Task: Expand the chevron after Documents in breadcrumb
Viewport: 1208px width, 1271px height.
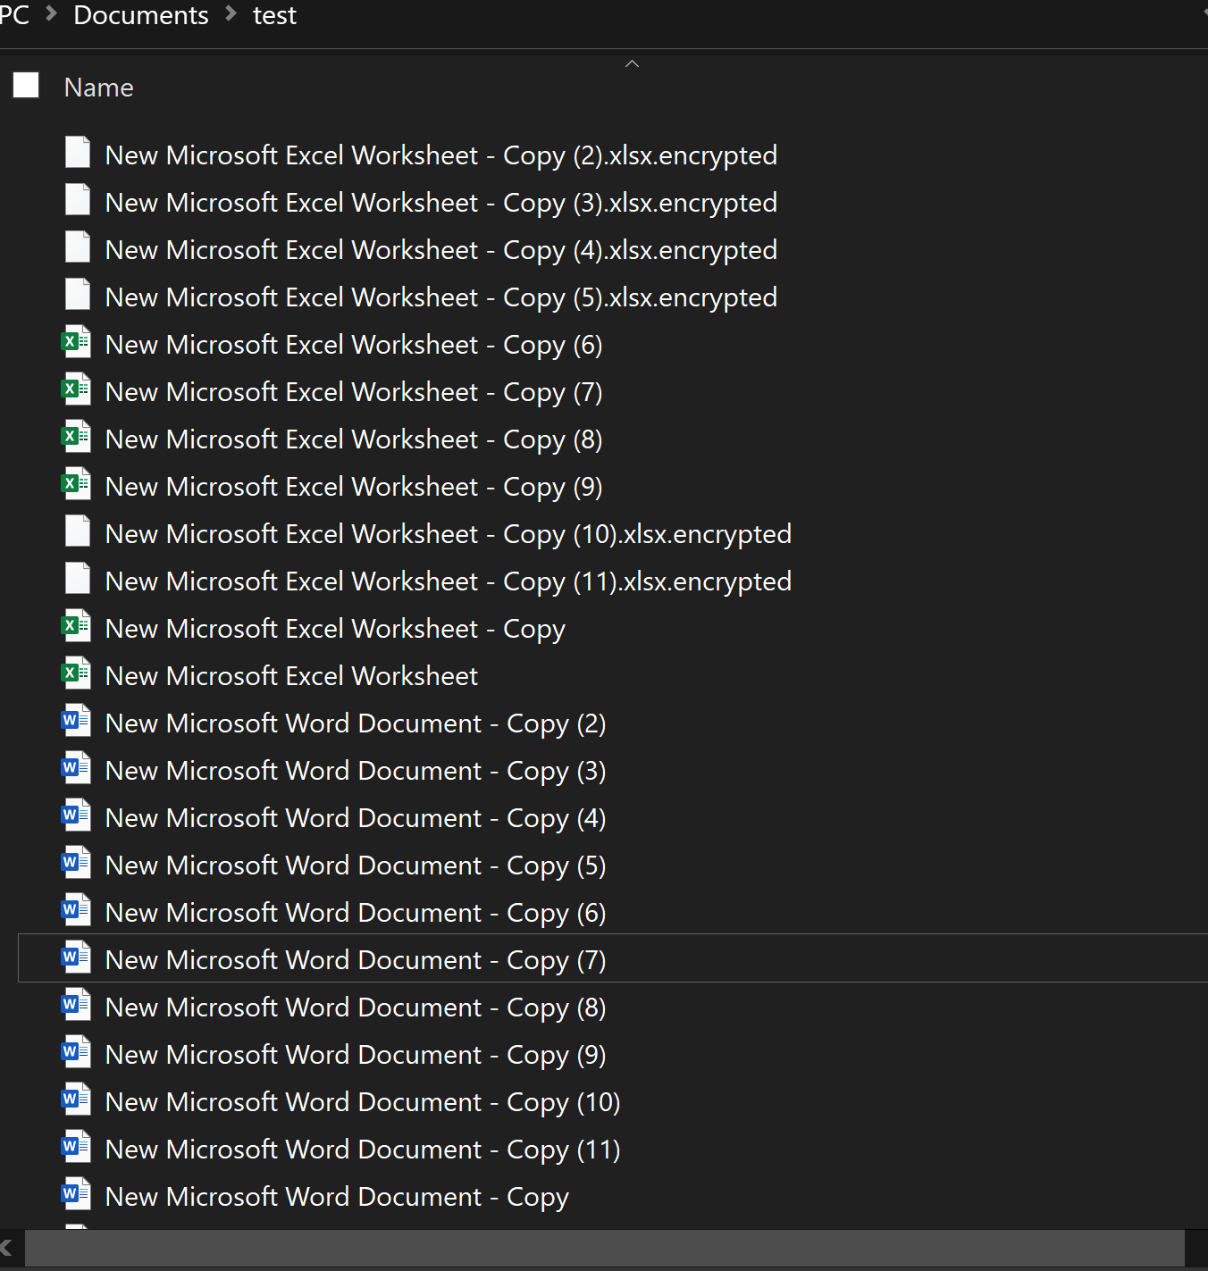Action: click(231, 13)
